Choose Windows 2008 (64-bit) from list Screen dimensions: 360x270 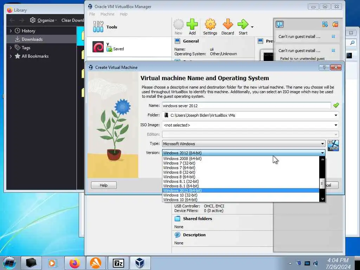(x=240, y=159)
